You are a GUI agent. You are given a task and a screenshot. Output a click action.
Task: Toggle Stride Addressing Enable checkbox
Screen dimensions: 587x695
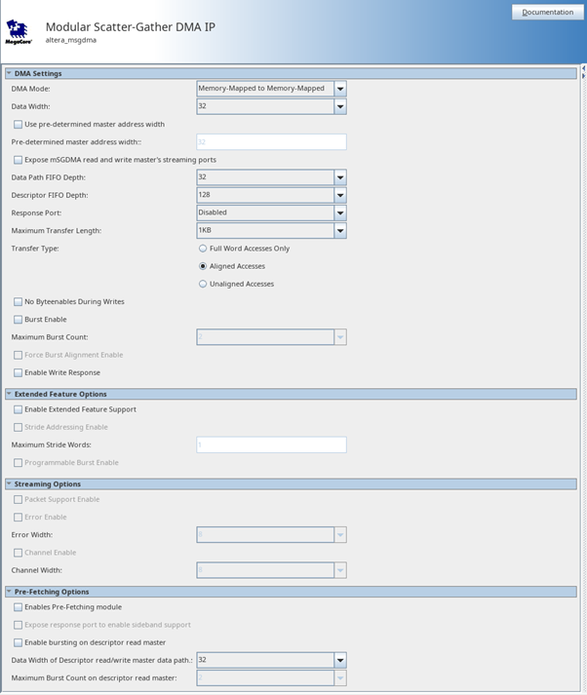tap(18, 427)
